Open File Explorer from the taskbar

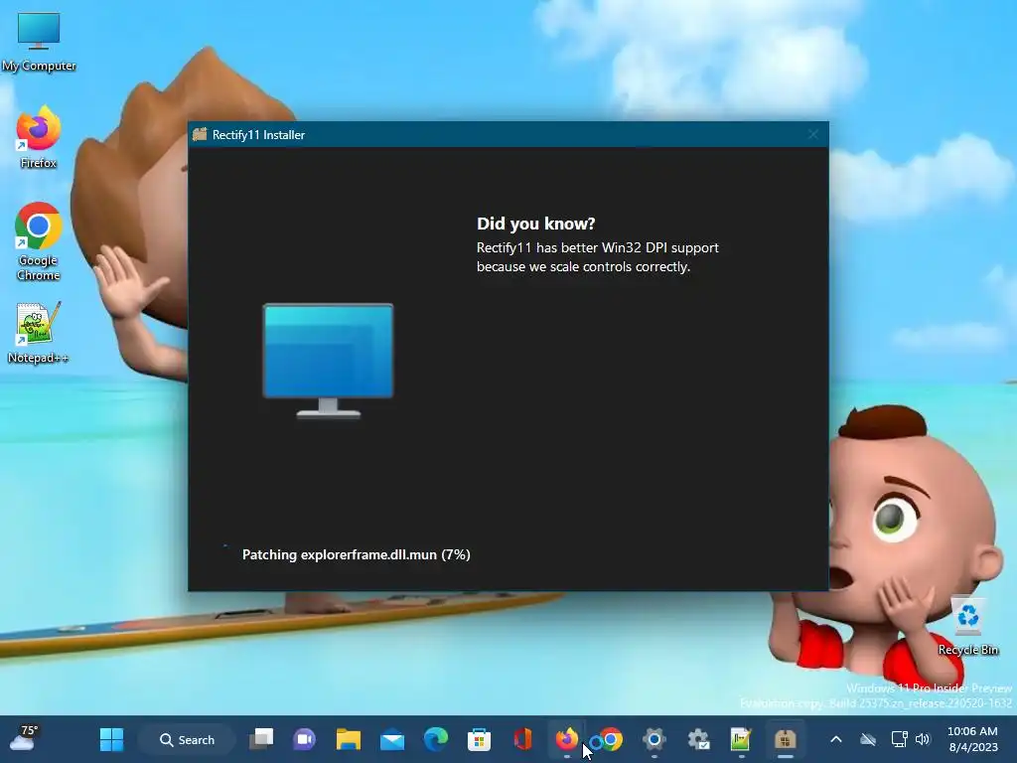349,739
